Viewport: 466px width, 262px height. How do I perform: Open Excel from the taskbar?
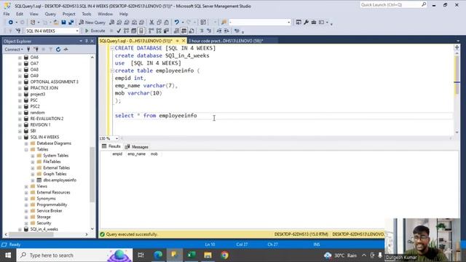[191, 255]
